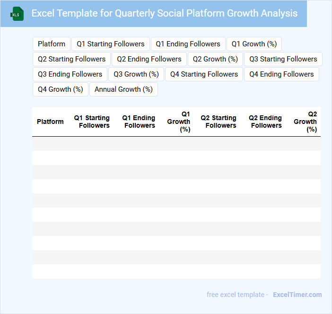
Task: Select the Platform tag button
Action: coord(52,44)
